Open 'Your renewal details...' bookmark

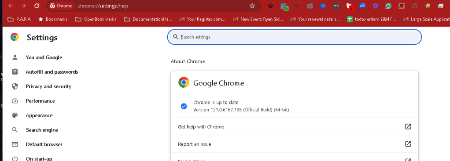pyautogui.click(x=315, y=19)
